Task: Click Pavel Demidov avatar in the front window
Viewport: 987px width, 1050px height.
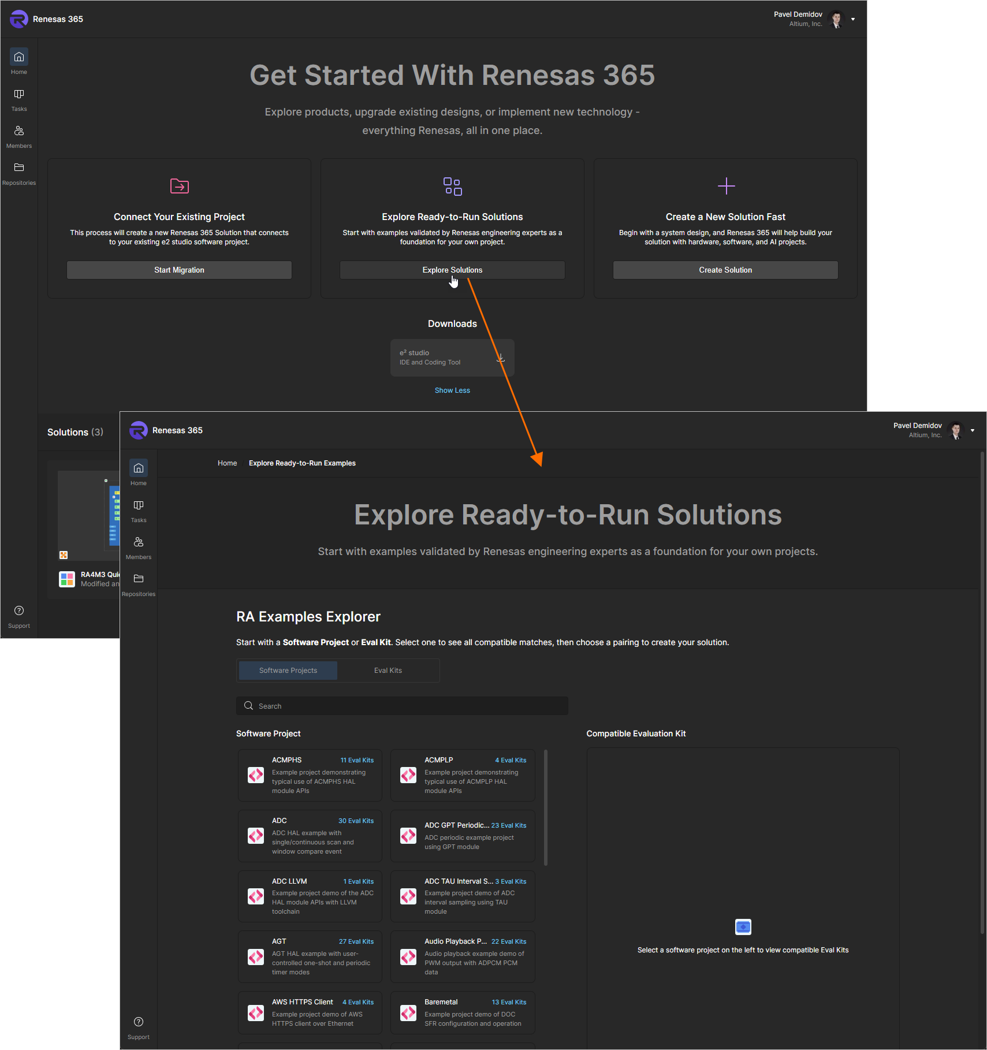Action: (x=956, y=430)
